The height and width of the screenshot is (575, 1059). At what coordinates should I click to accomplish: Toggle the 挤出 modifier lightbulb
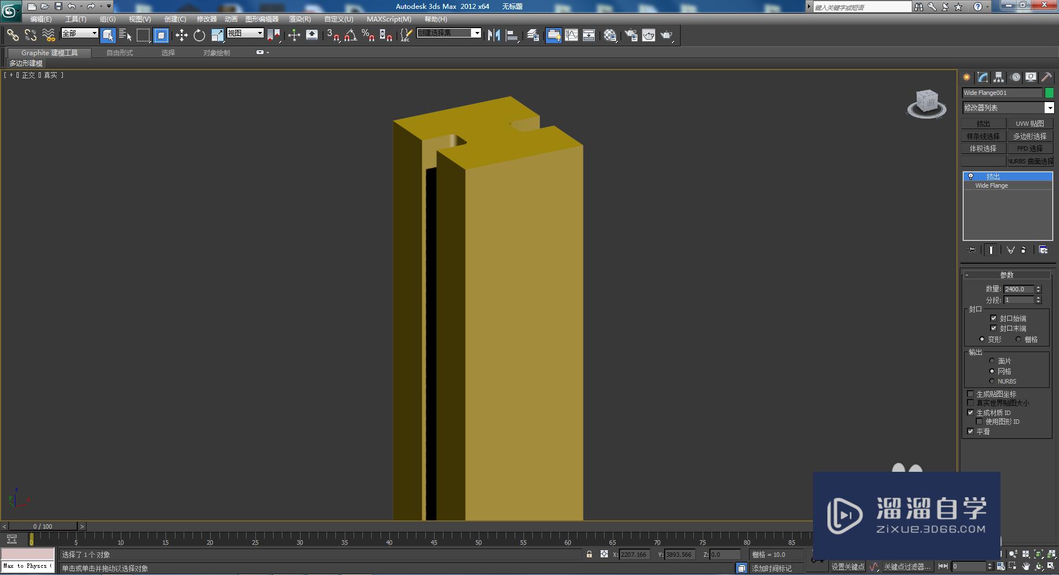coord(971,177)
